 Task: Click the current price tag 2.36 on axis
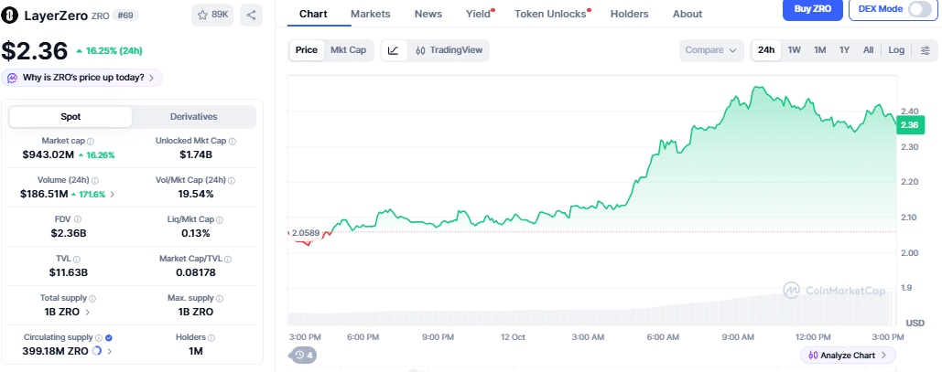click(909, 125)
